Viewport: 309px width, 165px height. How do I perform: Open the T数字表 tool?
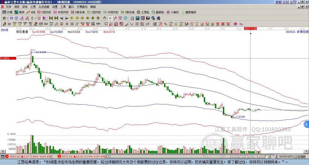coord(128,12)
